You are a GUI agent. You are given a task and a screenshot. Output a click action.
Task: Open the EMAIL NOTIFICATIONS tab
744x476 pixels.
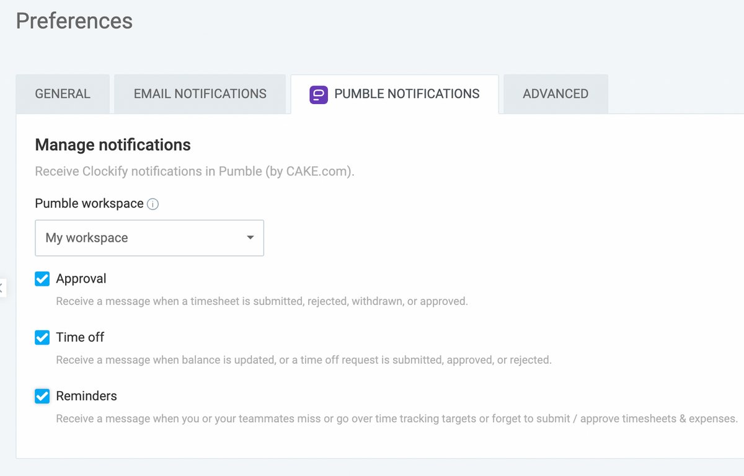[x=200, y=94]
